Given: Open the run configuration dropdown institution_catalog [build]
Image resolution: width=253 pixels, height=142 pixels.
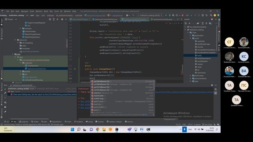Looking at the screenshot, I should click(150, 15).
